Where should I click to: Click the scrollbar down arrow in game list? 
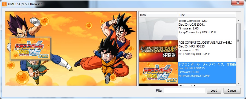[x=238, y=83]
